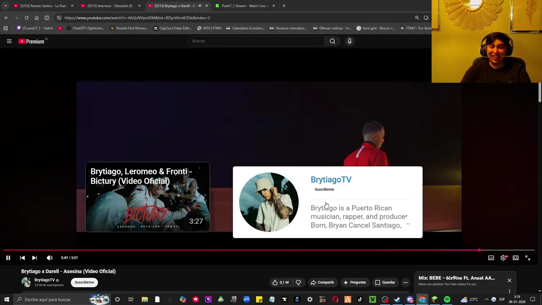Go to YouTube Premium home logo
The width and height of the screenshot is (542, 305).
(31, 41)
